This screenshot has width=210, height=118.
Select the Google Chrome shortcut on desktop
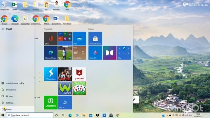(x=4, y=20)
